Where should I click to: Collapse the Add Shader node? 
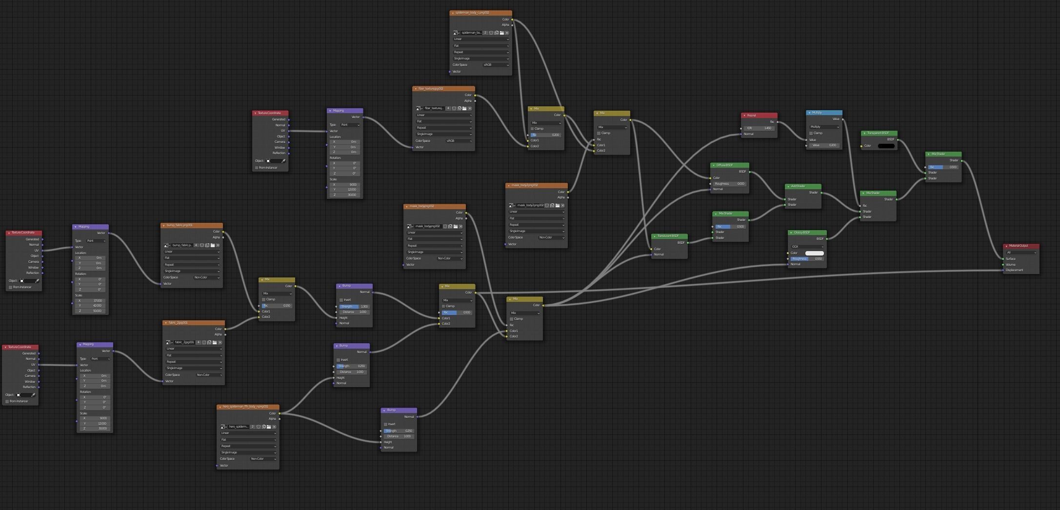[x=788, y=186]
